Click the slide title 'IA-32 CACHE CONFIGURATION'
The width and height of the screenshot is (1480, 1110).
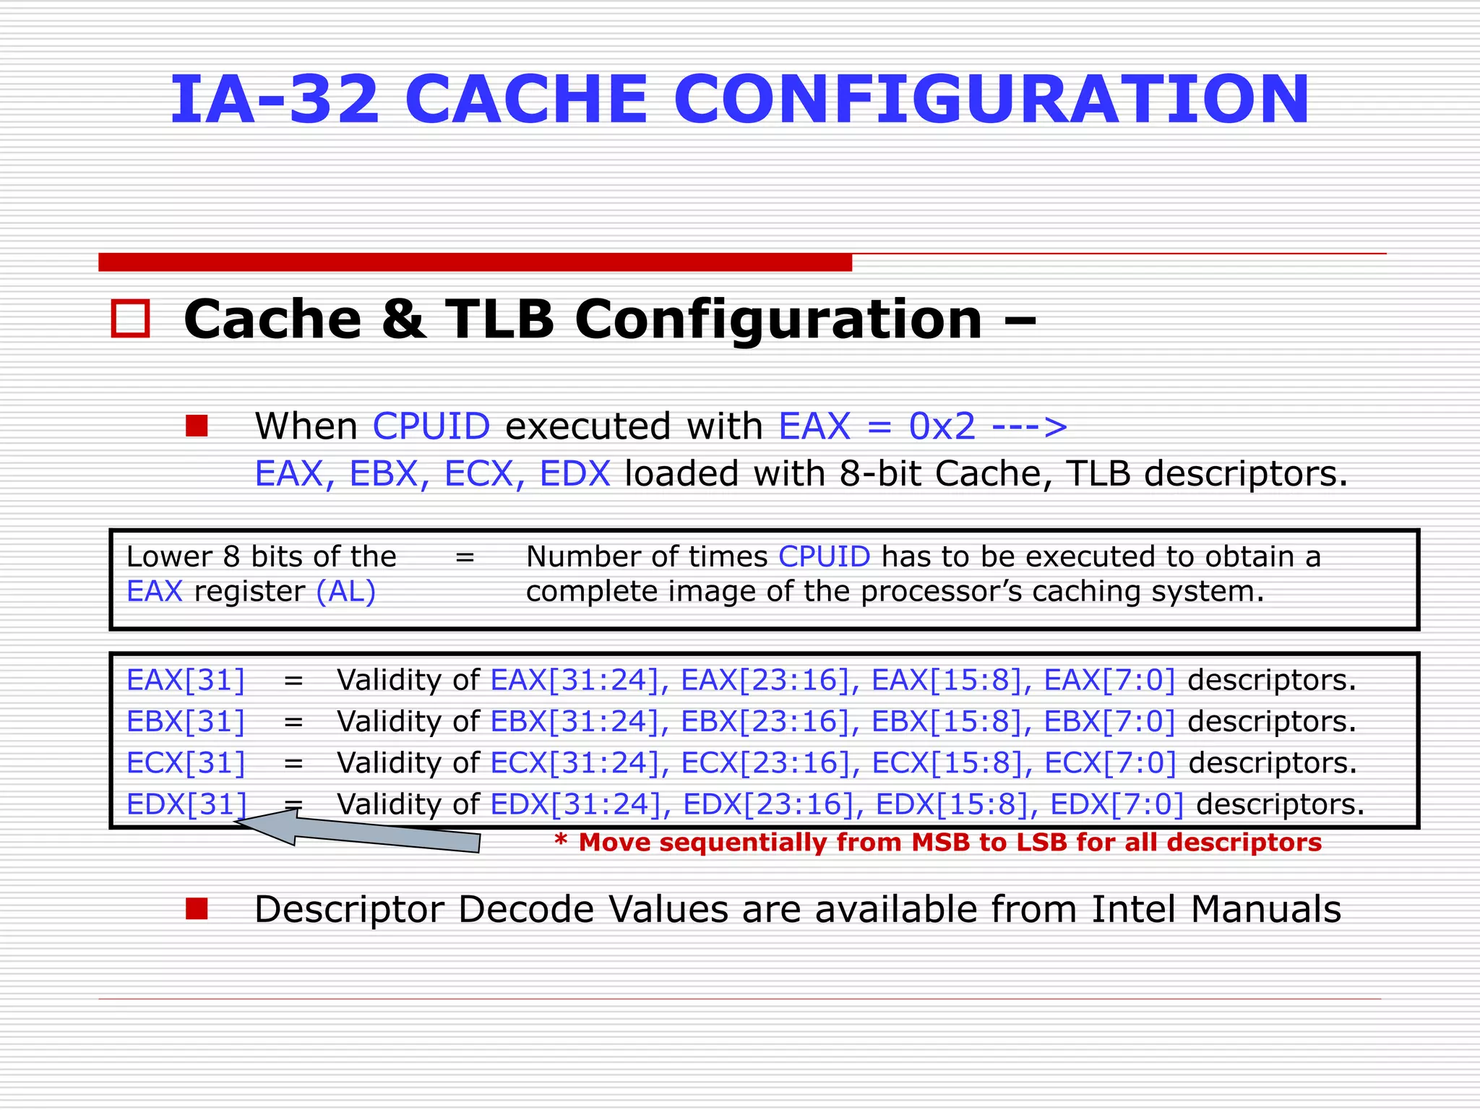pos(739,100)
